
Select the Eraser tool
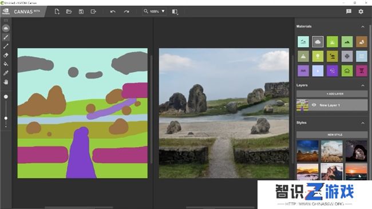(x=6, y=55)
